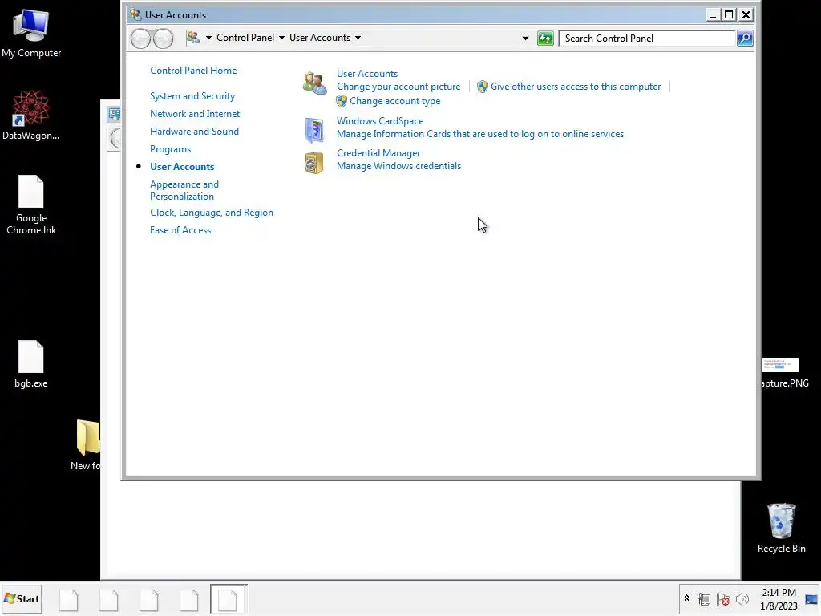Select Capture.PNG desktop thumbnail
Viewport: 821px width, 616px height.
(784, 373)
